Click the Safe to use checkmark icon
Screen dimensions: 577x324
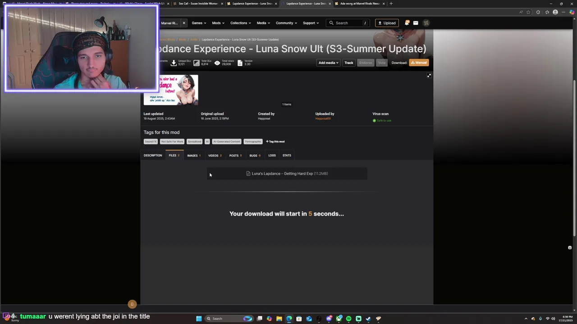point(374,121)
